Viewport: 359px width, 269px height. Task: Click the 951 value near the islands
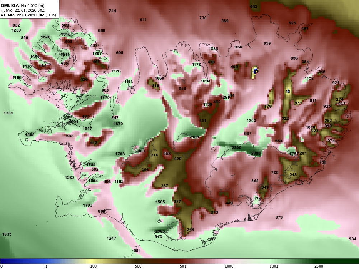pos(137,251)
